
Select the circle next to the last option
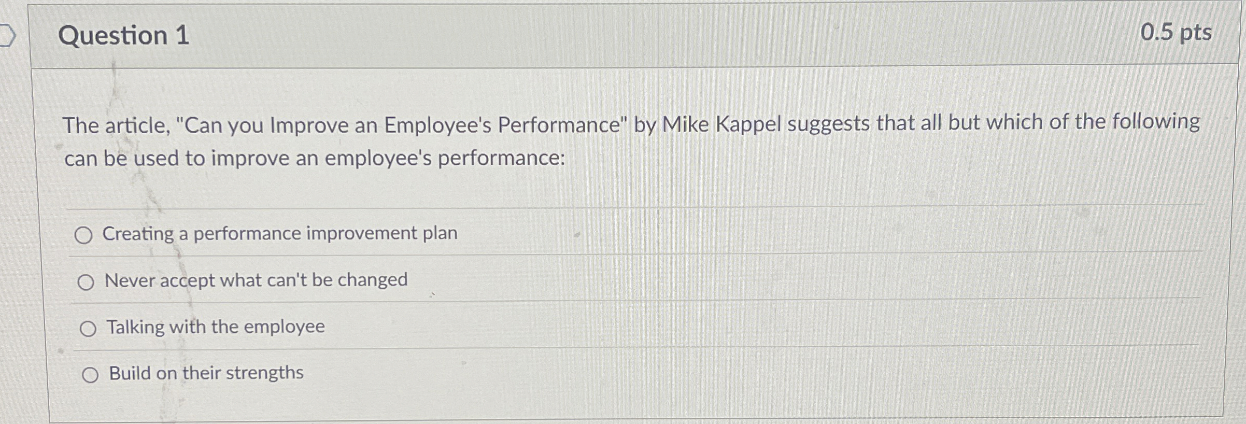91,374
